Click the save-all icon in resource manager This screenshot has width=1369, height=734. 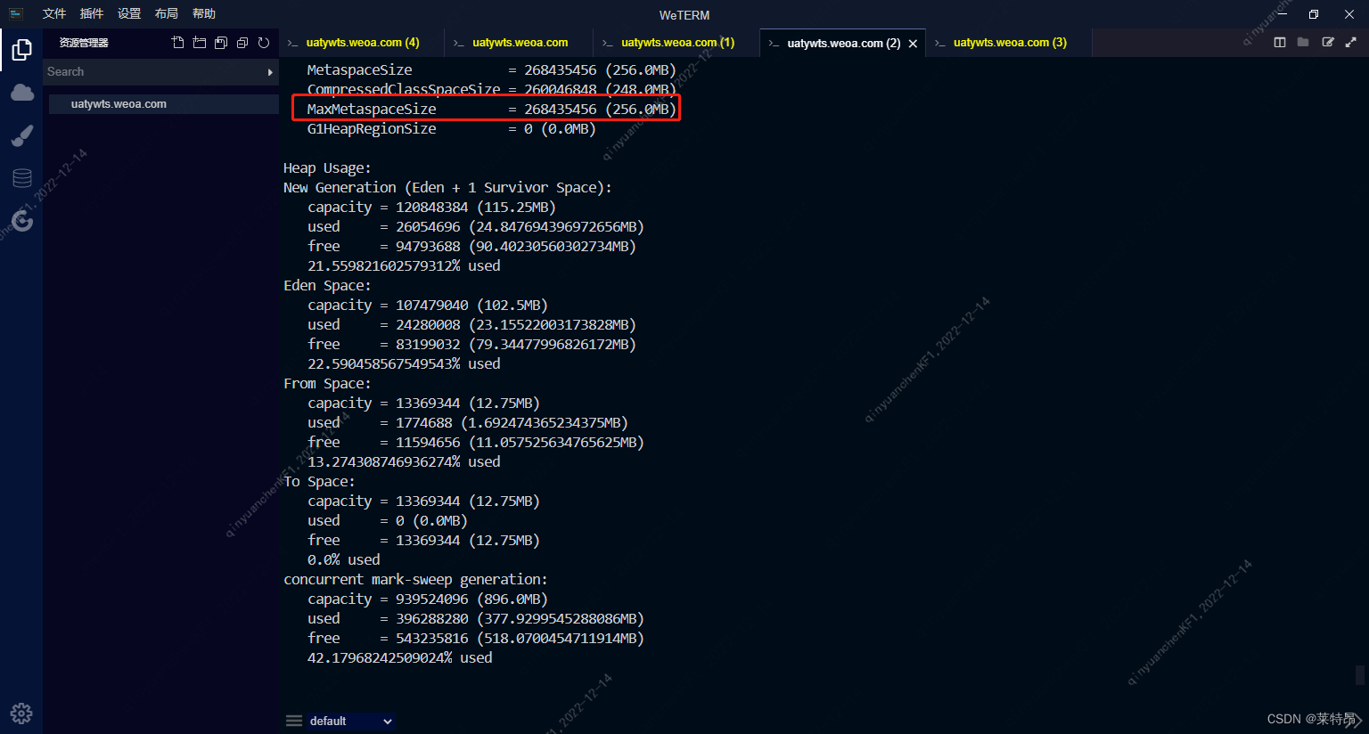point(221,43)
